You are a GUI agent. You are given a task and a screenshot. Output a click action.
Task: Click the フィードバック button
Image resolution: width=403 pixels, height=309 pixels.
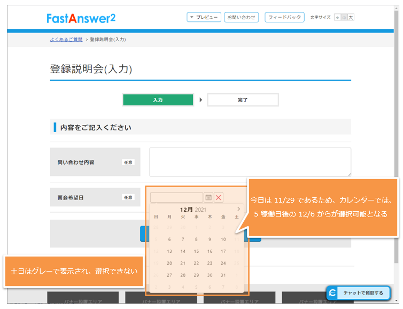click(x=284, y=17)
